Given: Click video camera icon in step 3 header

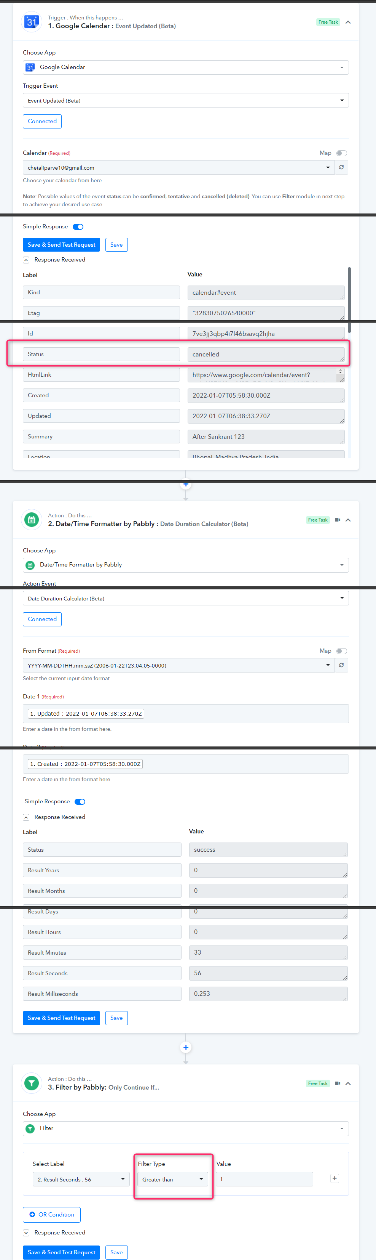Looking at the screenshot, I should coord(338,1083).
